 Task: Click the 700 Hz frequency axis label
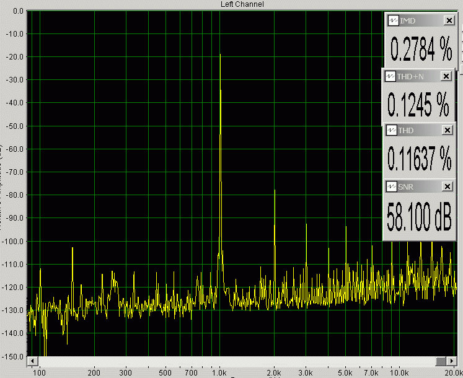pos(191,372)
